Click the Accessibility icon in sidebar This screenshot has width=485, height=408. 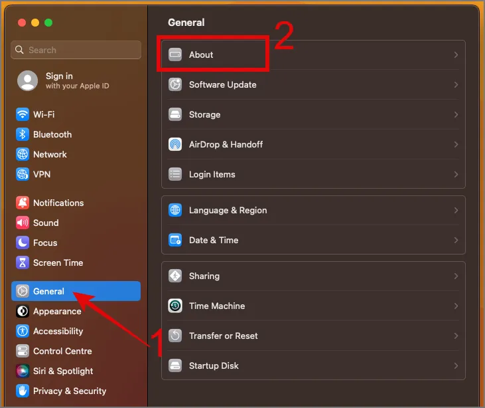pos(23,331)
